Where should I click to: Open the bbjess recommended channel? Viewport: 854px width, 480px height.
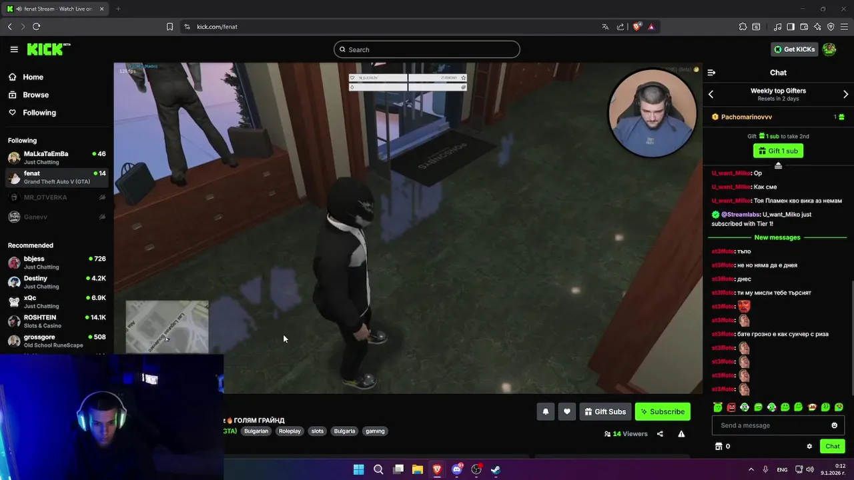(57, 263)
